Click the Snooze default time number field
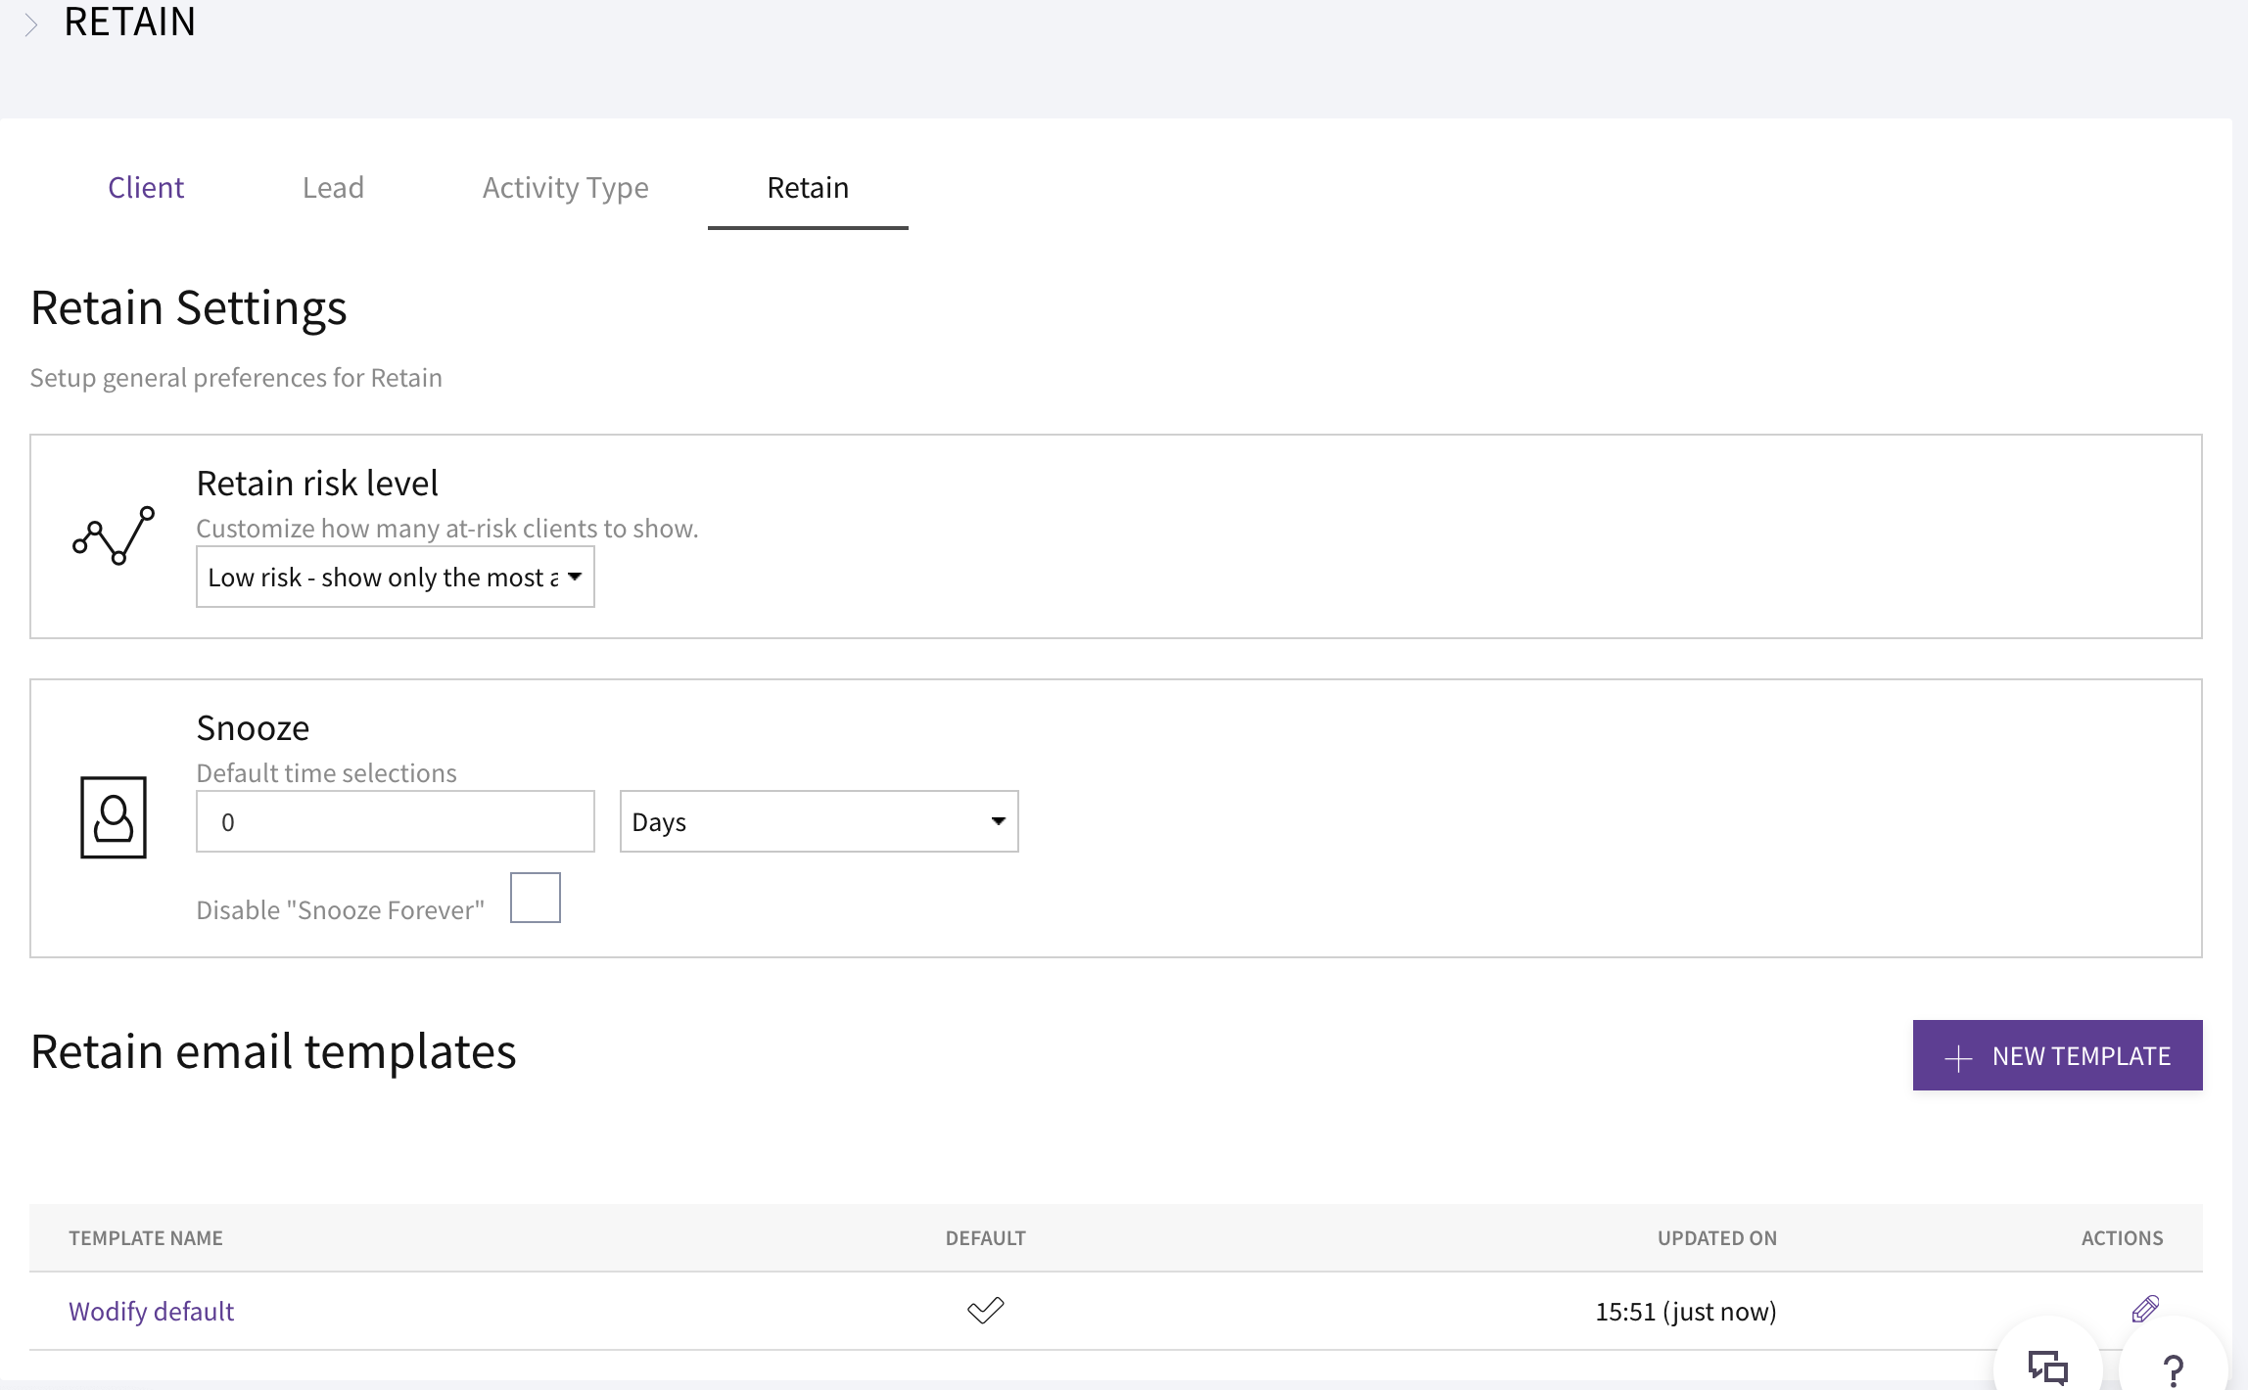 pyautogui.click(x=396, y=821)
